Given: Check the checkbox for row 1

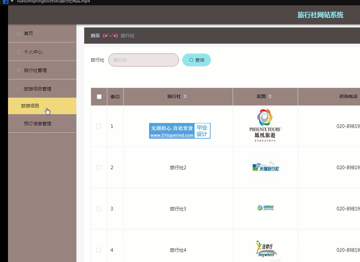Looking at the screenshot, I should [x=99, y=126].
